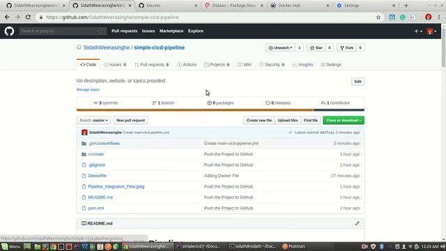Star the repository
This screenshot has height=251, width=446.
[316, 48]
